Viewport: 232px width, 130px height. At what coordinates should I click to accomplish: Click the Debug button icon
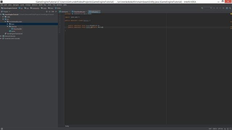[x=217, y=8]
